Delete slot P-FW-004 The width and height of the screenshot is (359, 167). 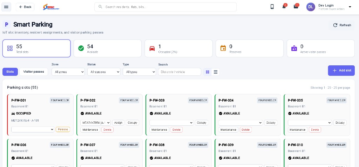tap(246, 130)
